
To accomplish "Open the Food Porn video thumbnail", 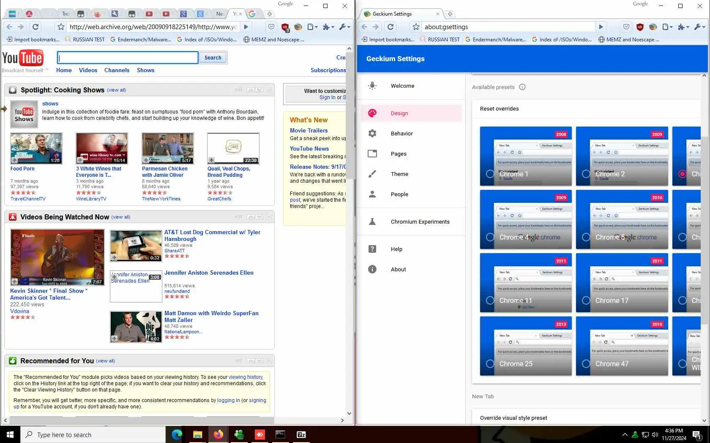I will (x=36, y=149).
